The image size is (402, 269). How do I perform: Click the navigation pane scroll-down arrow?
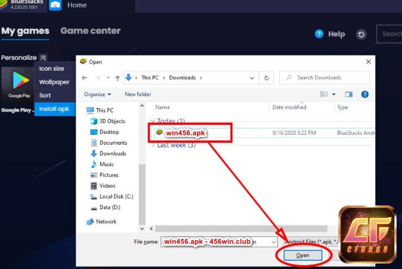tap(142, 229)
